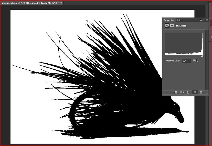Click the Threshold title in Properties panel
Image resolution: width=212 pixels, height=146 pixels.
point(181,26)
